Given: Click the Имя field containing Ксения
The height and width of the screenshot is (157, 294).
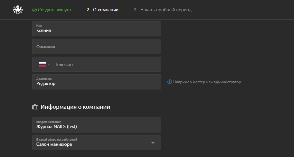Looking at the screenshot, I should [97, 29].
